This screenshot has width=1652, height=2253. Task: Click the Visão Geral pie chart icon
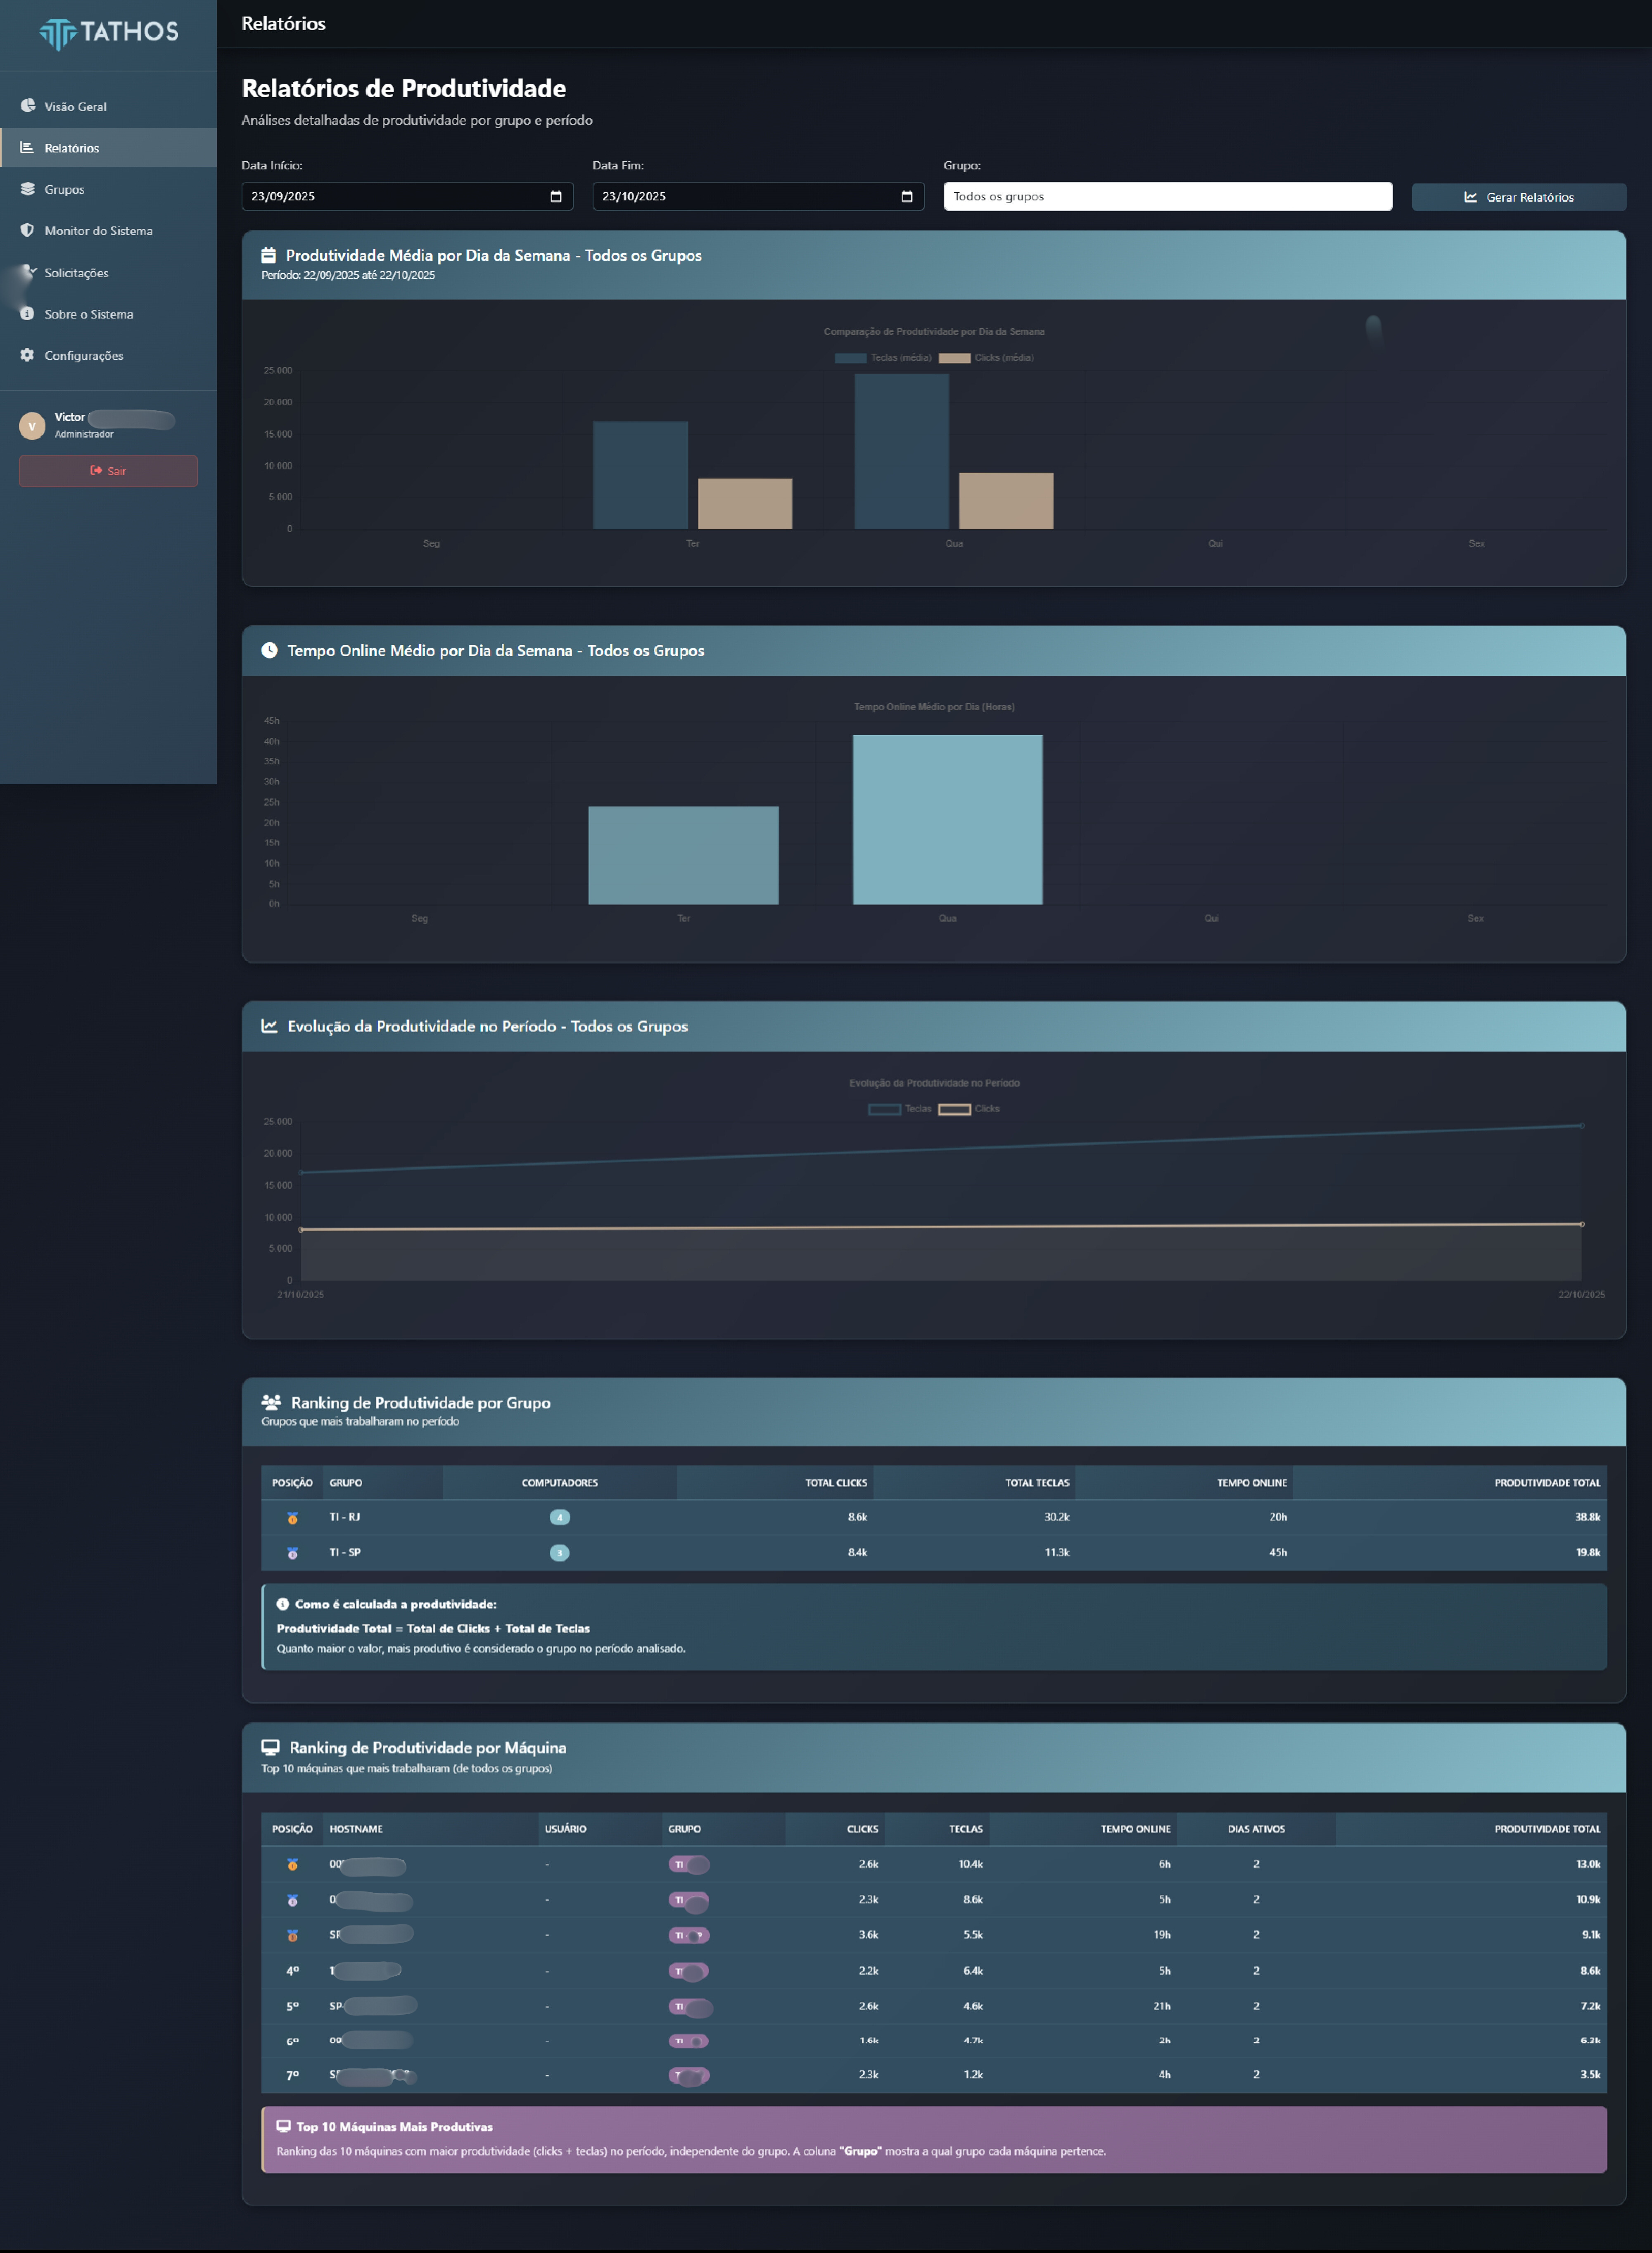[x=27, y=106]
